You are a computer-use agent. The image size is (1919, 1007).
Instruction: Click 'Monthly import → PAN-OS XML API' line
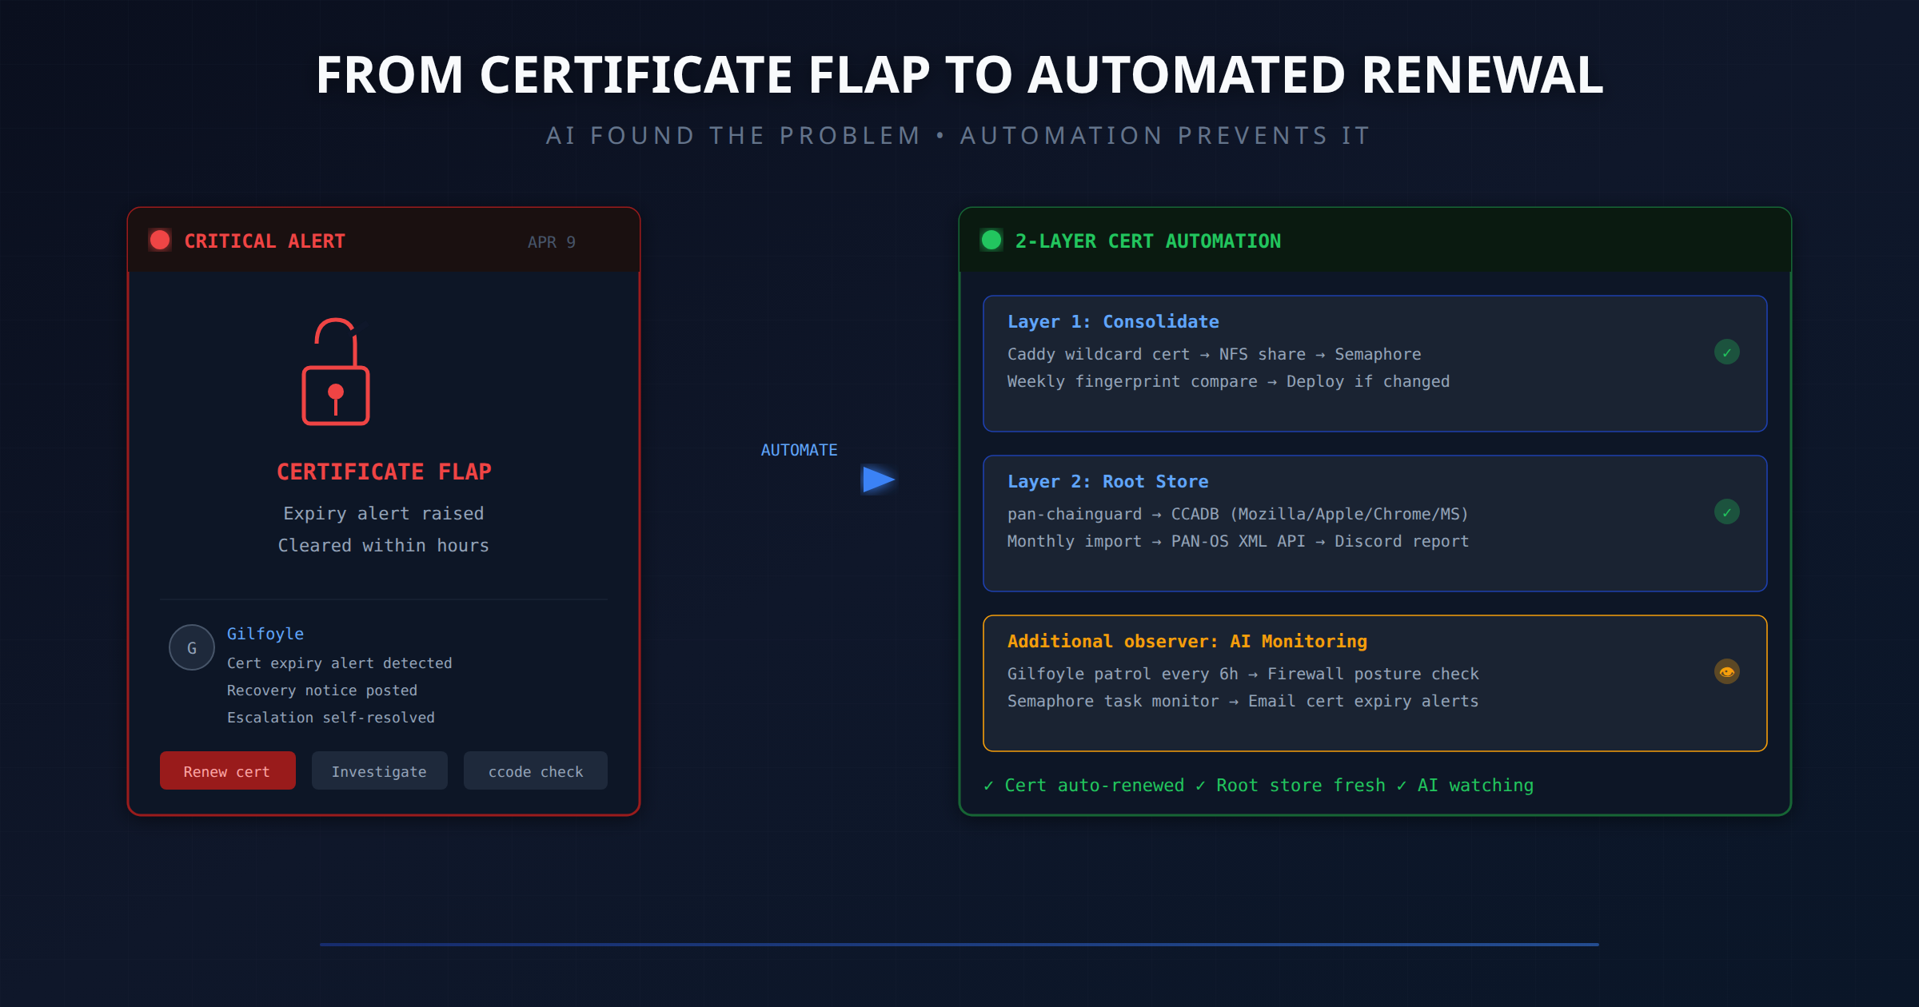(x=1238, y=541)
